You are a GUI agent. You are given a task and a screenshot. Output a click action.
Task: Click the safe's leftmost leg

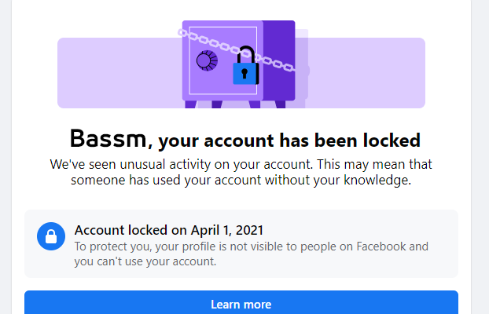tap(190, 104)
